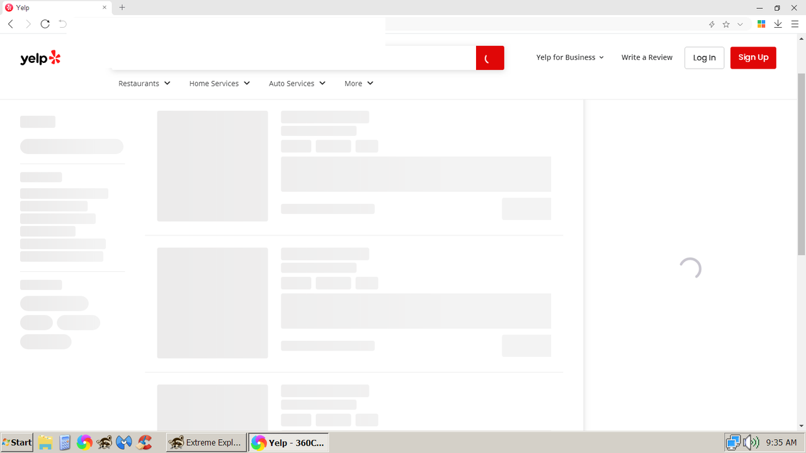Viewport: 806px width, 453px height.
Task: Go back with the browser back arrow
Action: click(11, 24)
